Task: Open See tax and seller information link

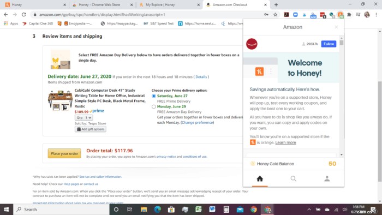Action: point(100,177)
